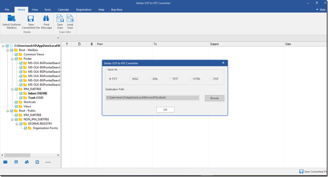The height and width of the screenshot is (177, 328).
Task: Click the Save Converted File ribbon icon
Action: 31,18
